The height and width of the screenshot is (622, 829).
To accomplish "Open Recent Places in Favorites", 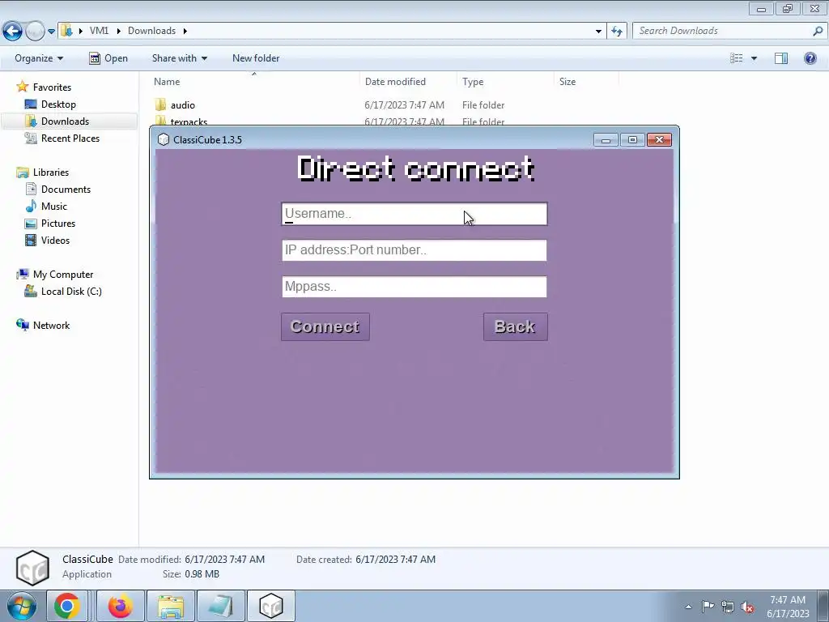I will click(x=70, y=138).
